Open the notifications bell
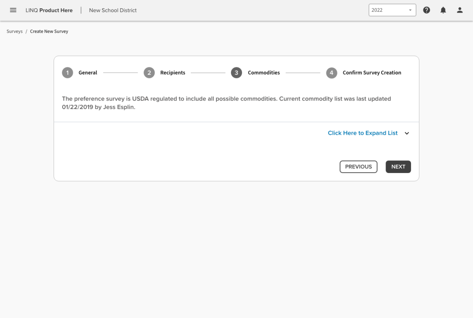The width and height of the screenshot is (473, 318). tap(443, 10)
